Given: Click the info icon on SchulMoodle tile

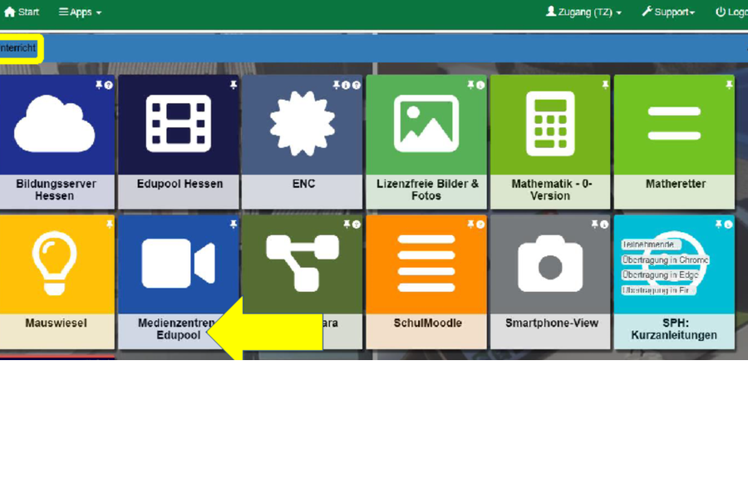Looking at the screenshot, I should coord(480,225).
